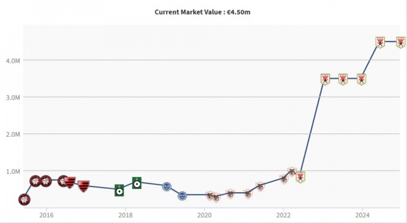Click the red-black striped shield near 2017
The image size is (407, 223).
coord(84,187)
